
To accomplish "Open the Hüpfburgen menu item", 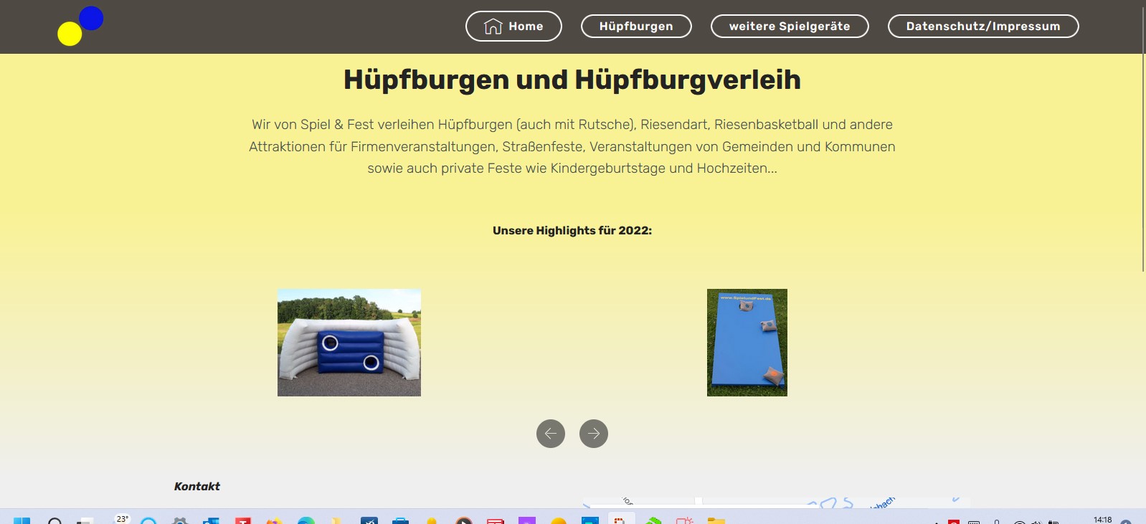I will pos(636,27).
